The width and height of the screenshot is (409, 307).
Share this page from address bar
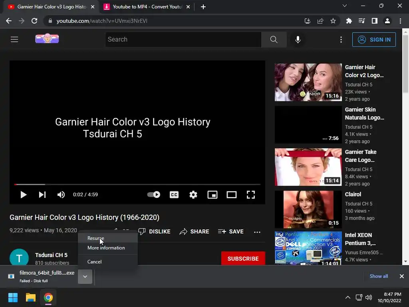click(320, 21)
